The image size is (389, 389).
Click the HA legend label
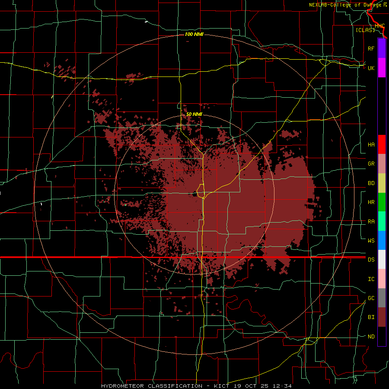[371, 145]
